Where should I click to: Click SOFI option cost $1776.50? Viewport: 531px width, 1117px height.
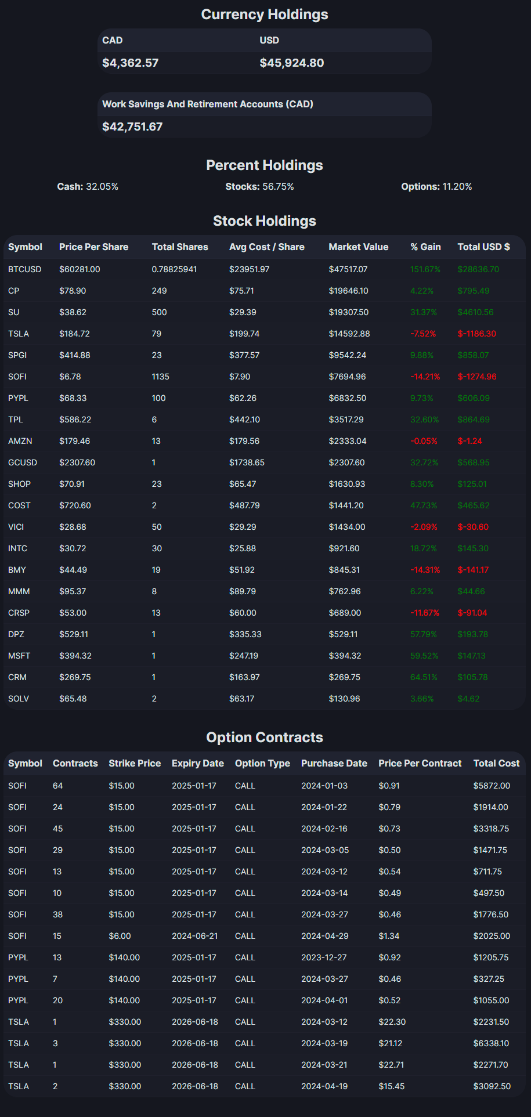(x=491, y=915)
